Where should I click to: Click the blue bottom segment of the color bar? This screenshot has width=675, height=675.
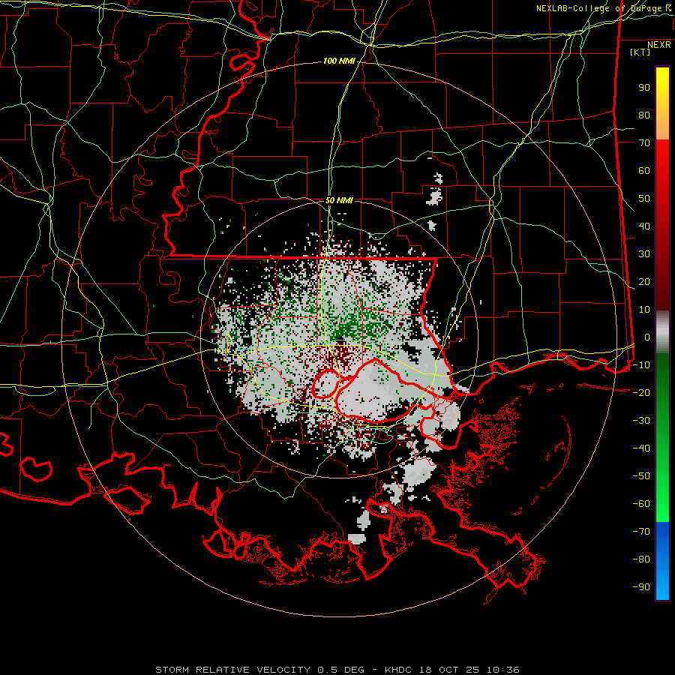(662, 561)
